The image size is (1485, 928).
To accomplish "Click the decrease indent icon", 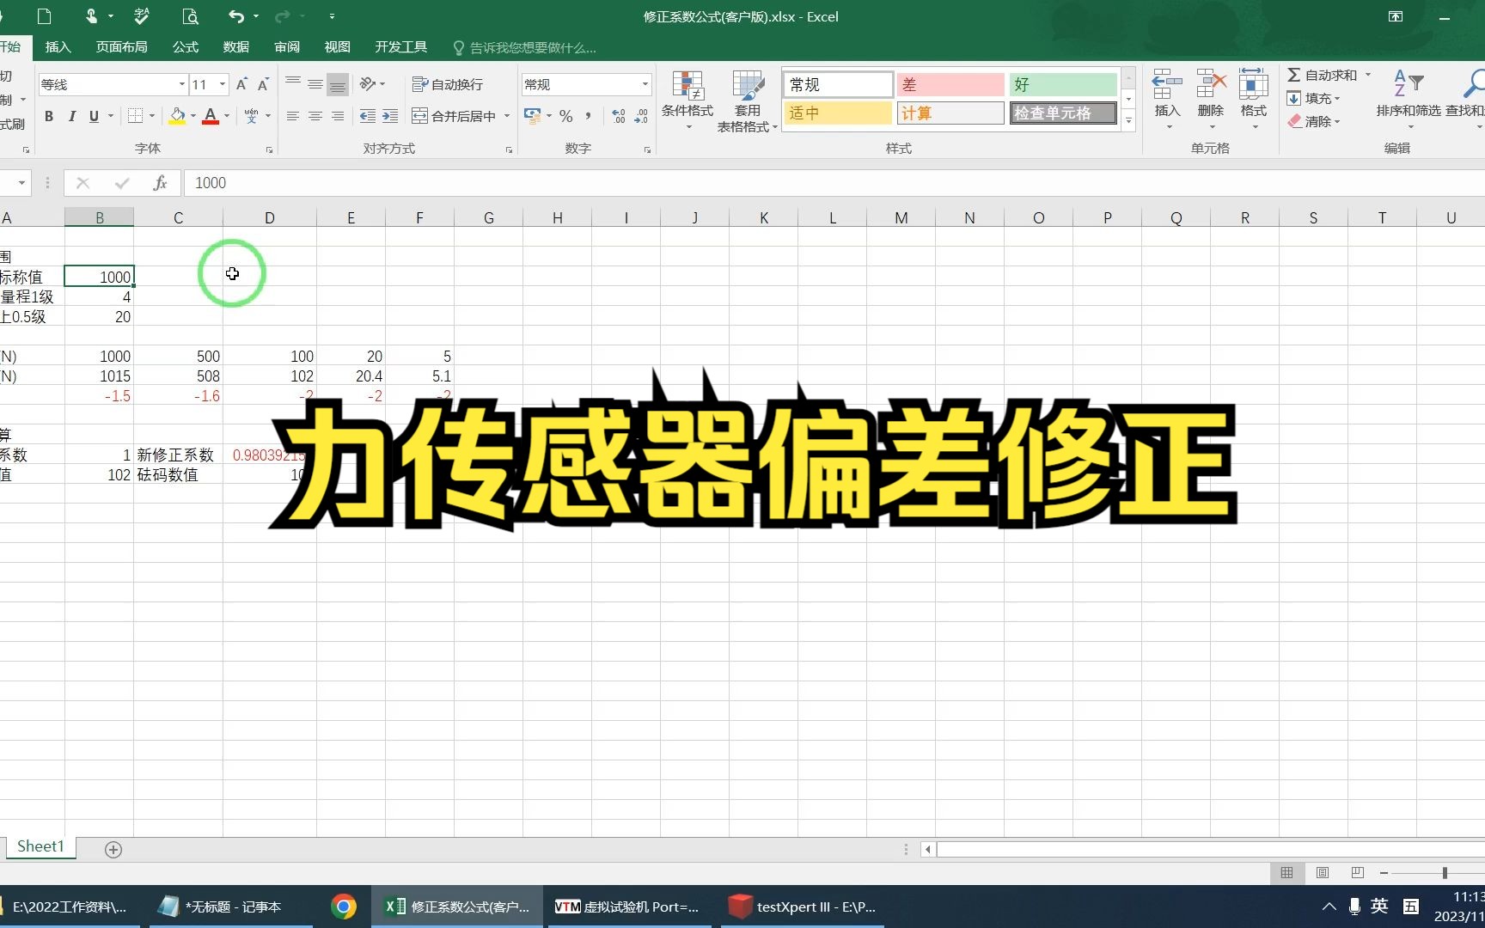I will click(x=368, y=116).
